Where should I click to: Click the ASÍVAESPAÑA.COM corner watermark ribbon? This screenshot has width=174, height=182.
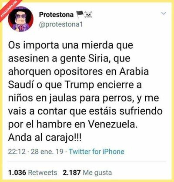[9, 9]
